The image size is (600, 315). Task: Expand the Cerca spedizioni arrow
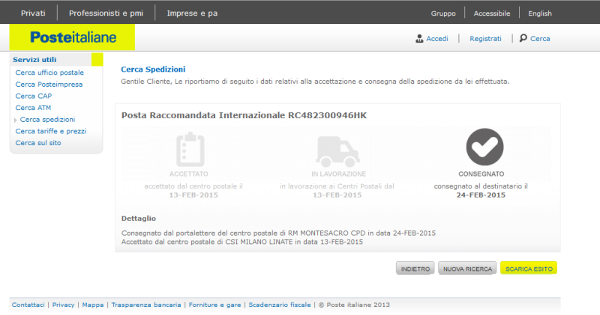[16, 120]
